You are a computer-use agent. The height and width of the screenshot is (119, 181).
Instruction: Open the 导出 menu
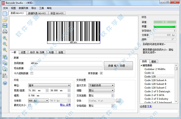(x=33, y=8)
